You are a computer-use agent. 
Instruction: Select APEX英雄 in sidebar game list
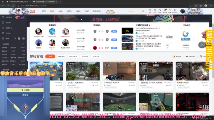[22, 64]
